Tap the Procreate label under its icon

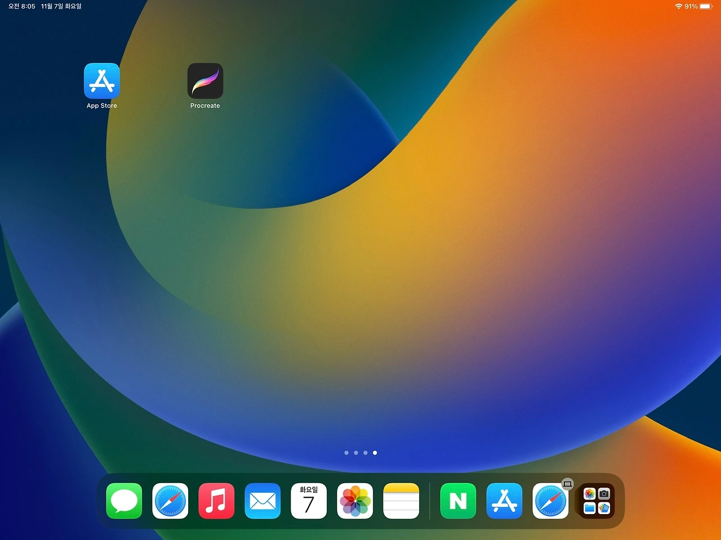205,106
